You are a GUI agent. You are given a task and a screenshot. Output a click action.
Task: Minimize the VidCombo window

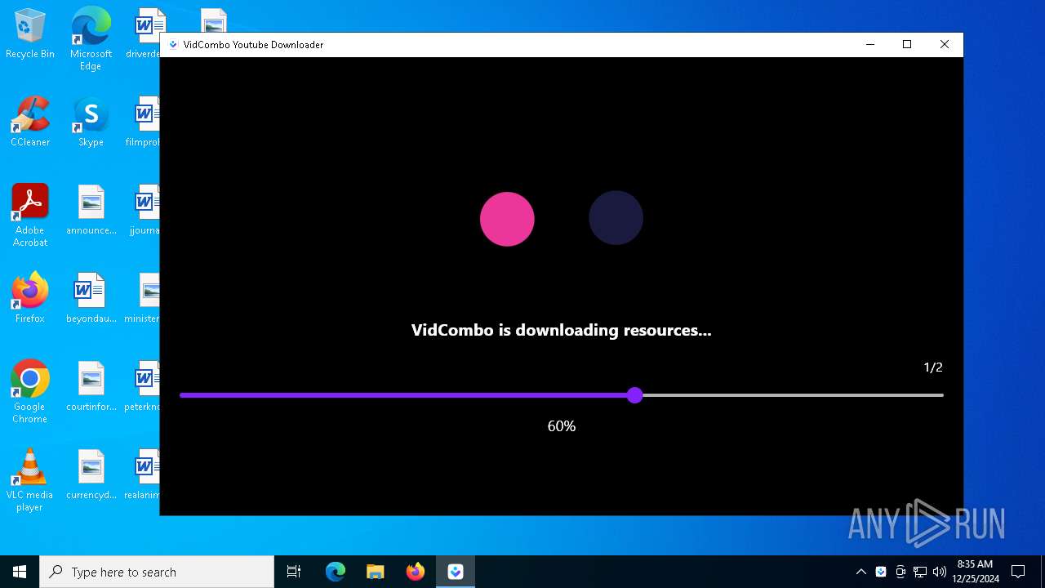870,45
